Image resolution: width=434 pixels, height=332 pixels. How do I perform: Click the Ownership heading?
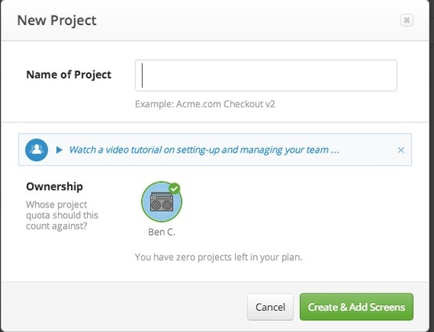tap(55, 186)
